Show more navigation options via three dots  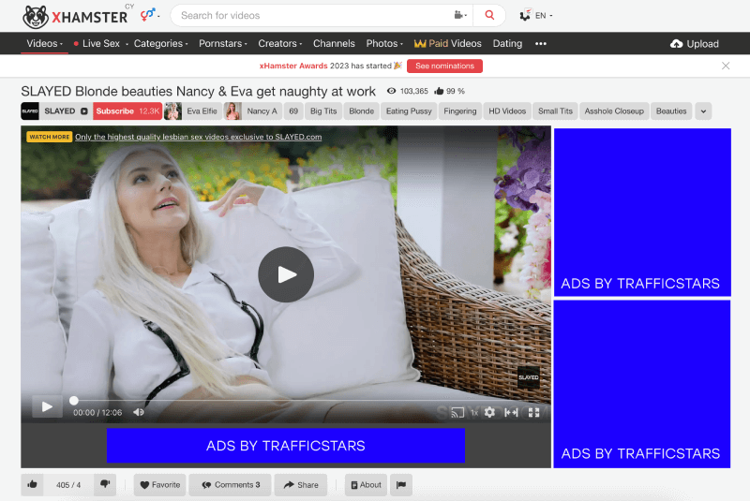click(x=541, y=43)
